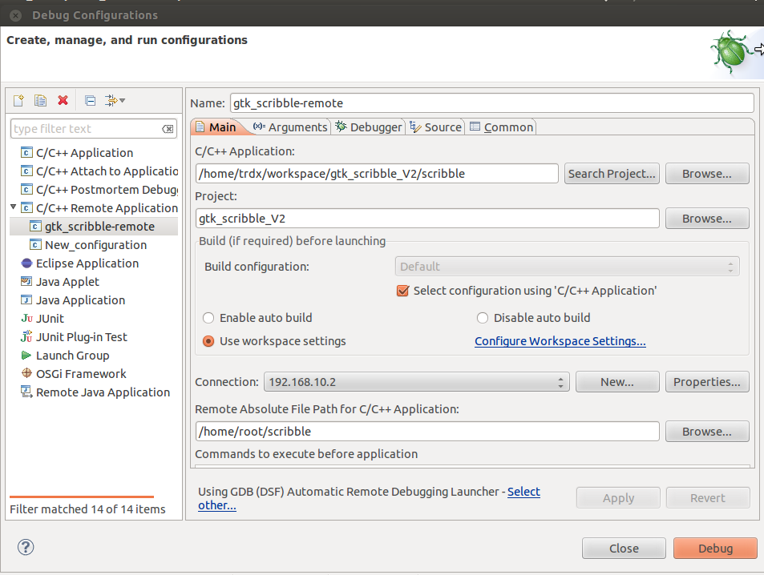
Task: Clear the filter text field
Action: tap(168, 129)
